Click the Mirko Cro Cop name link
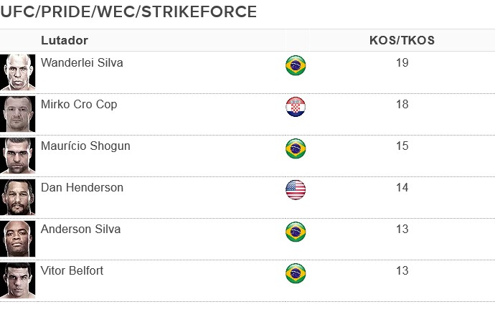The height and width of the screenshot is (322, 495). coord(79,104)
